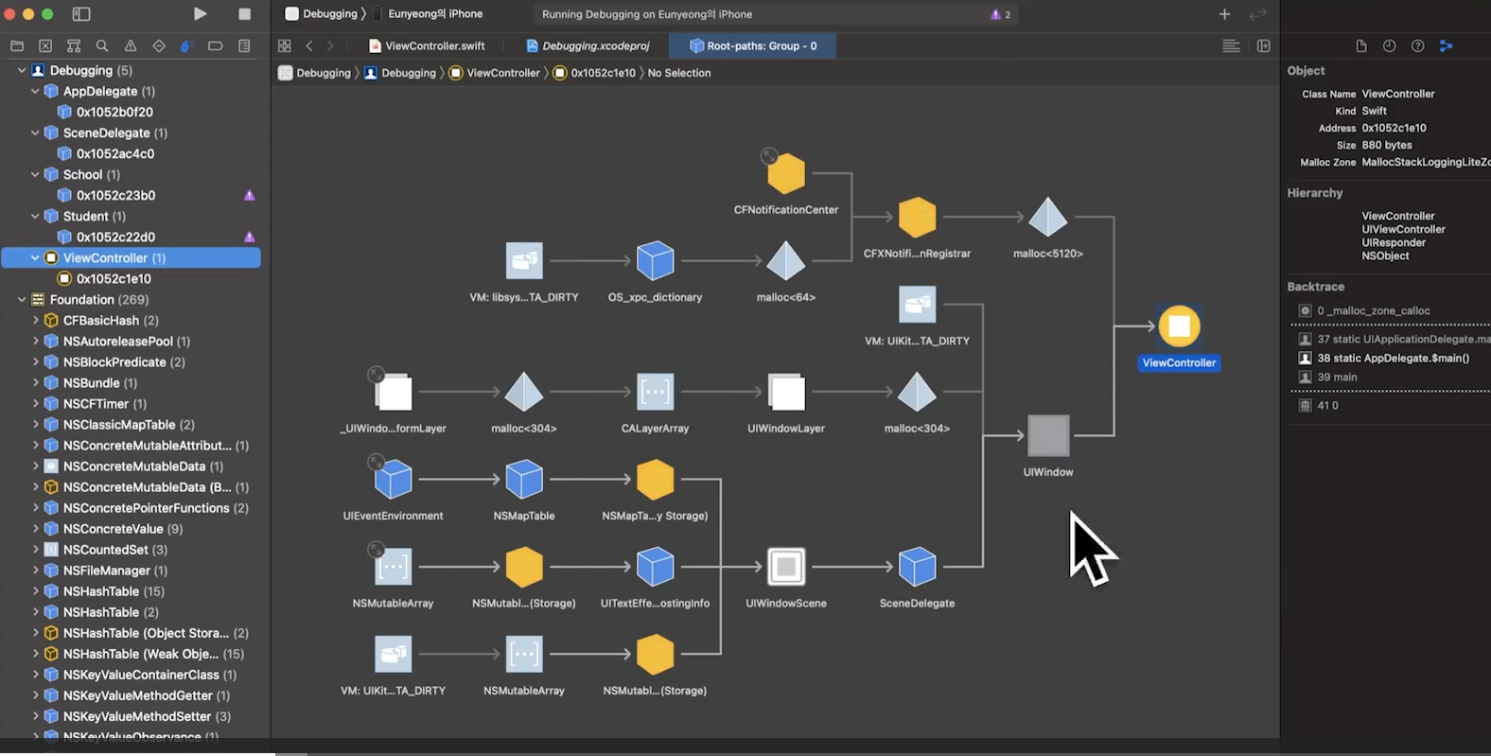Click No Selection in the jump bar

click(x=679, y=73)
